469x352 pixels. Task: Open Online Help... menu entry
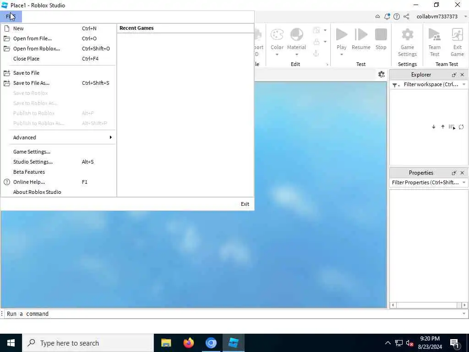click(x=58, y=182)
